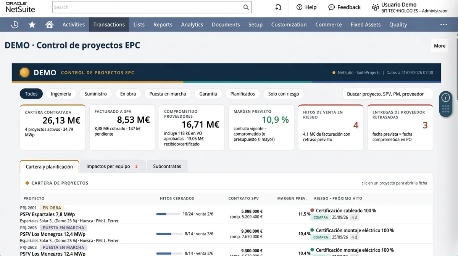Toggle the Garantía filter chip
The width and height of the screenshot is (458, 256).
tap(208, 94)
